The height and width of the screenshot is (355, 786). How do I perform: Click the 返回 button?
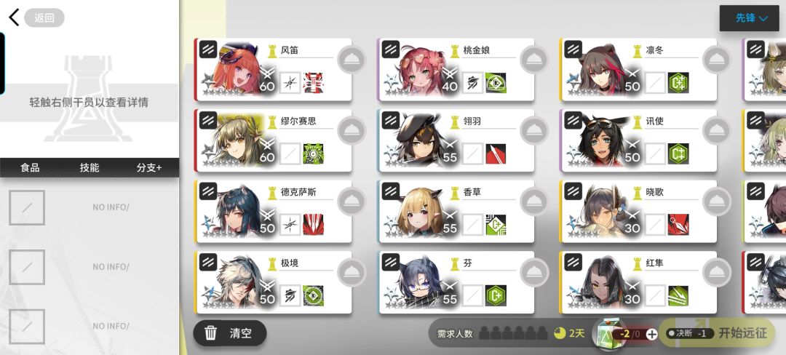44,18
